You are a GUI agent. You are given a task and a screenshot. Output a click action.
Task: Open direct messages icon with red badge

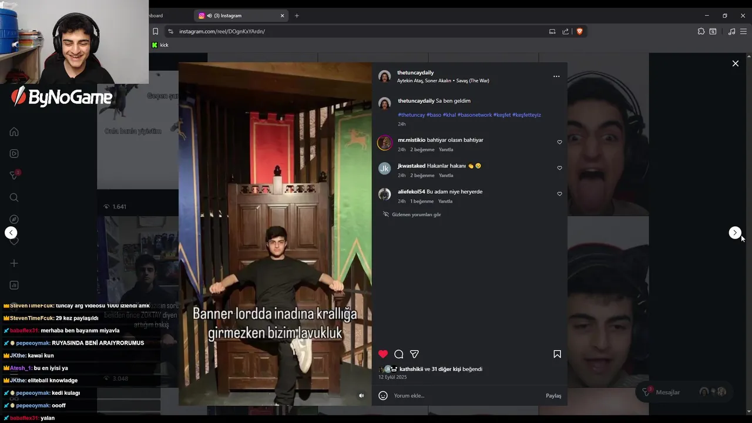(x=15, y=175)
